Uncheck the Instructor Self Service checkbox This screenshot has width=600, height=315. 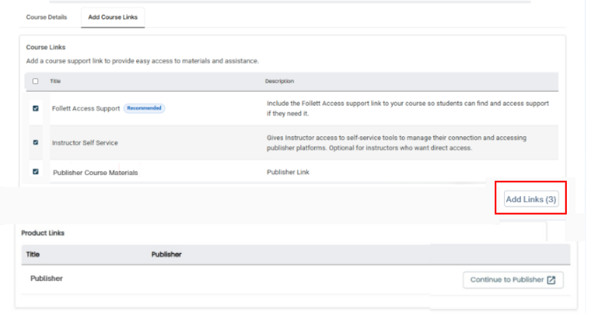tap(35, 142)
